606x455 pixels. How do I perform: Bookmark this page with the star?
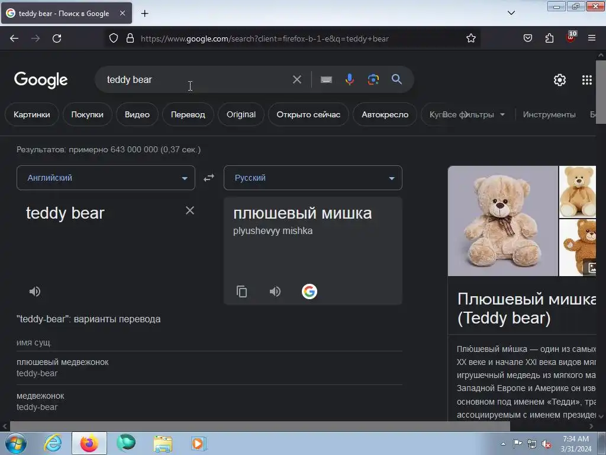point(470,39)
